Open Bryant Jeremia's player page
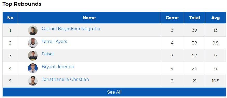The width and height of the screenshot is (227, 98). coord(58,67)
